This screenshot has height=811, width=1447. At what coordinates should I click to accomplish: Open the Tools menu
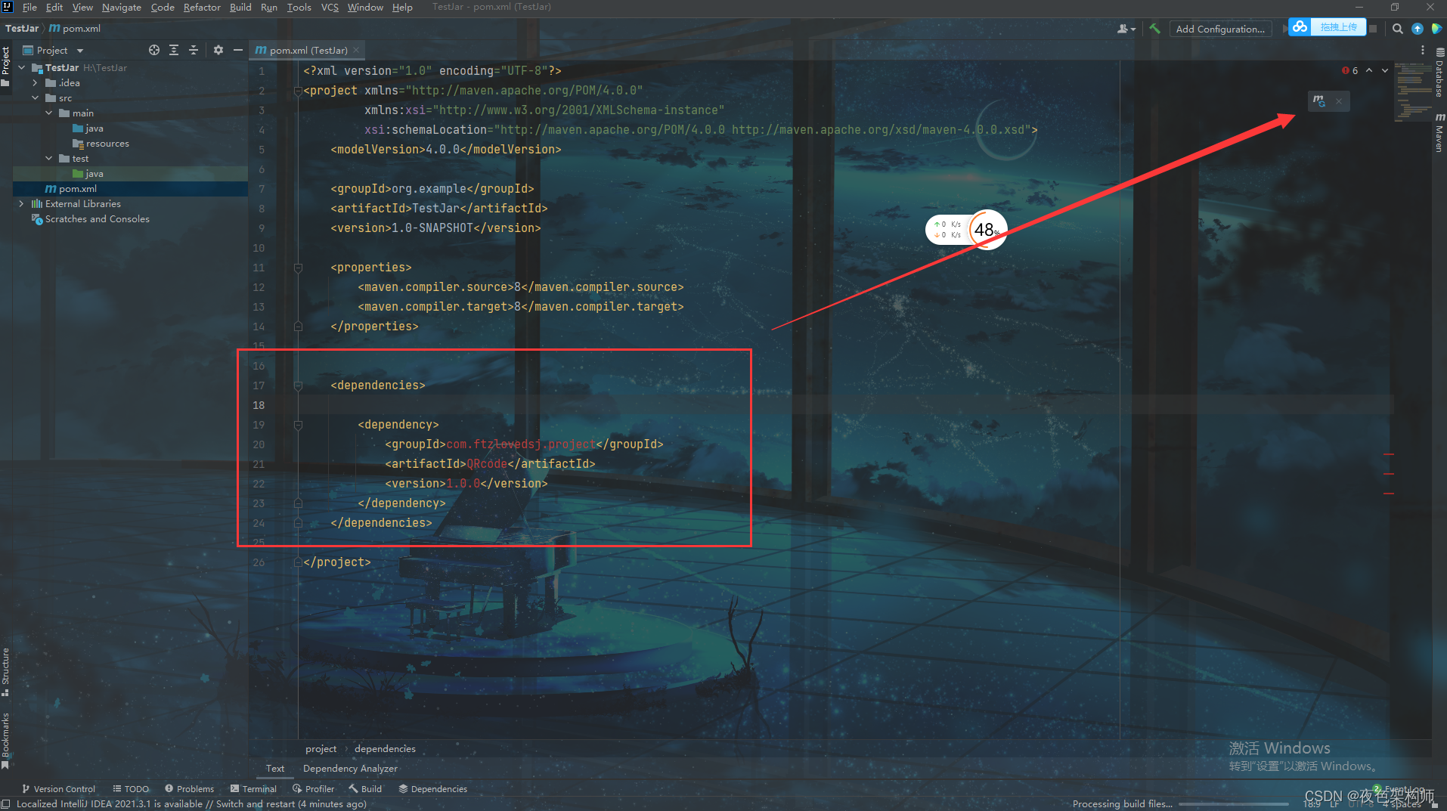pos(299,7)
